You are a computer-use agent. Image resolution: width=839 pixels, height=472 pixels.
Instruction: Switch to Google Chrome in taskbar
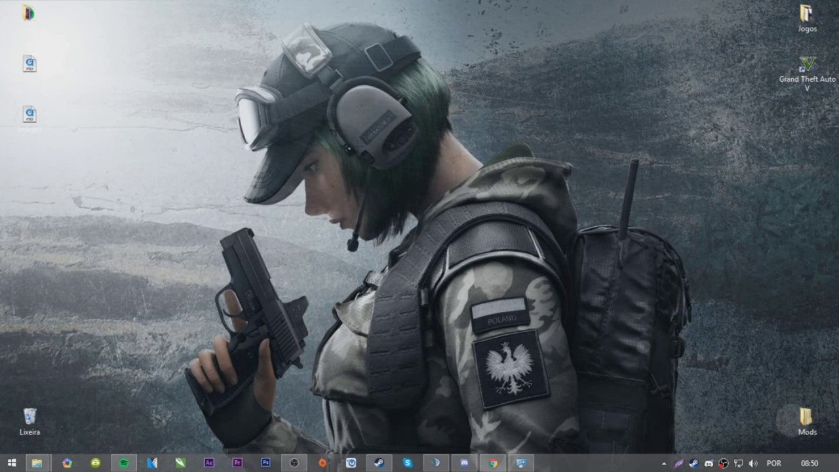[x=493, y=463]
